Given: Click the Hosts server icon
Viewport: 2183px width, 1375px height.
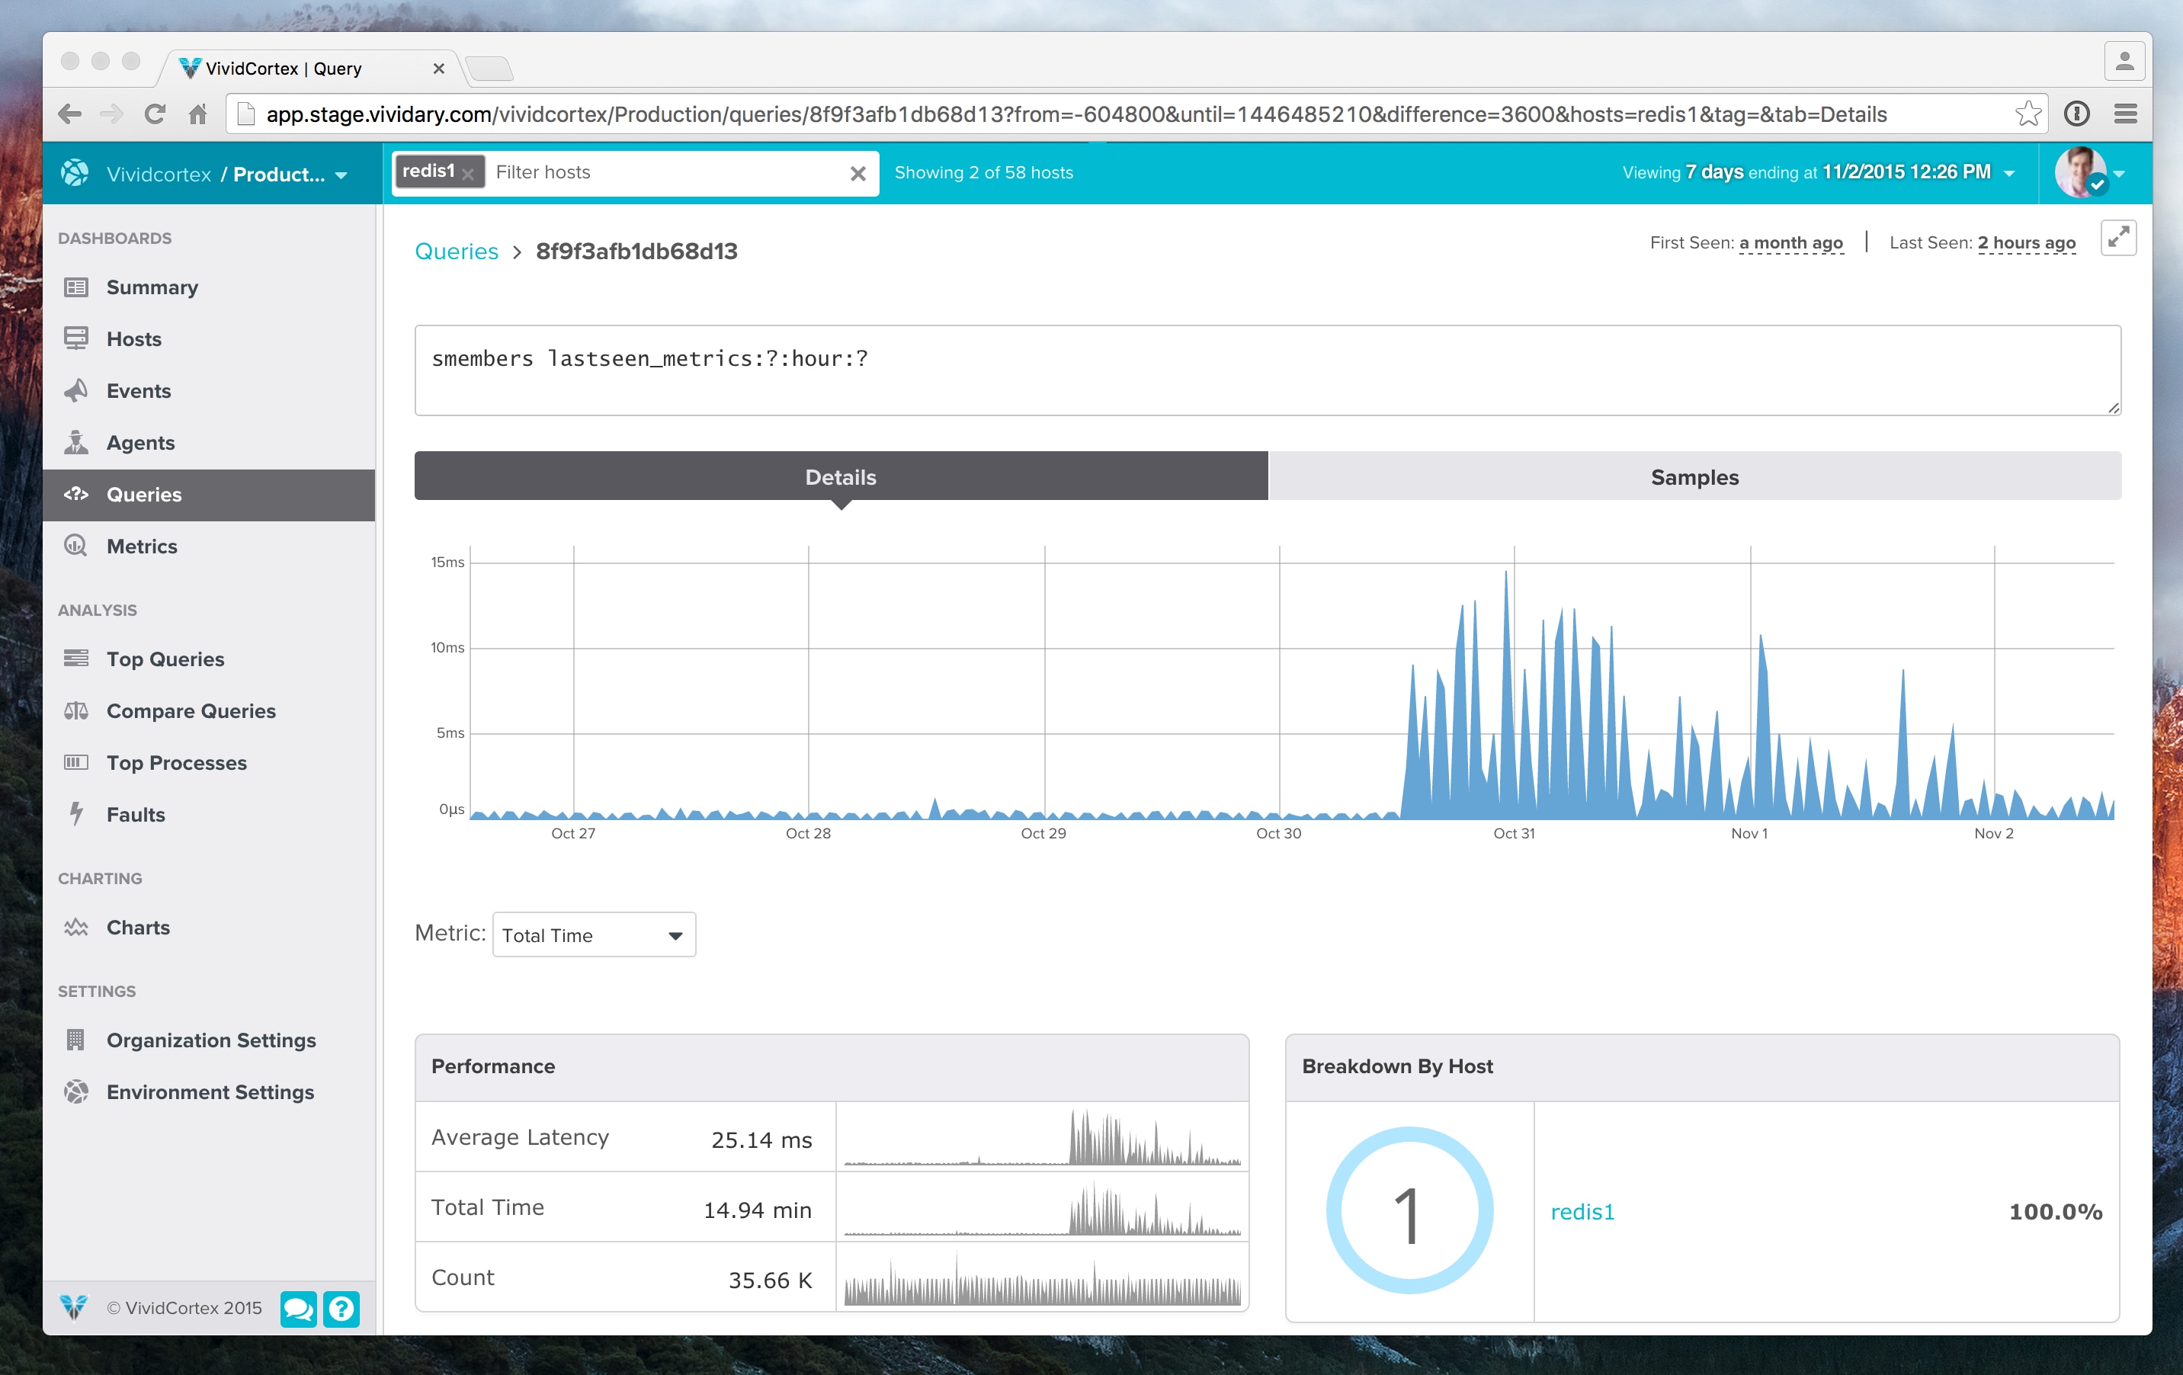Looking at the screenshot, I should [x=76, y=338].
